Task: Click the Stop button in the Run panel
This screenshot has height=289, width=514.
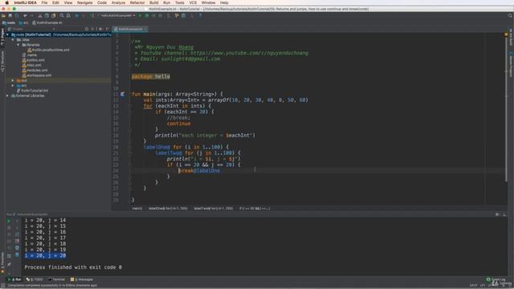Action: point(9,228)
